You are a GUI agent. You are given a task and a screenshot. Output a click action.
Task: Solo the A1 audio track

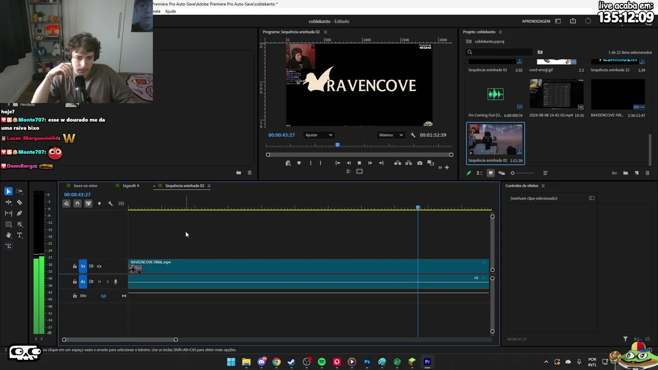(107, 282)
